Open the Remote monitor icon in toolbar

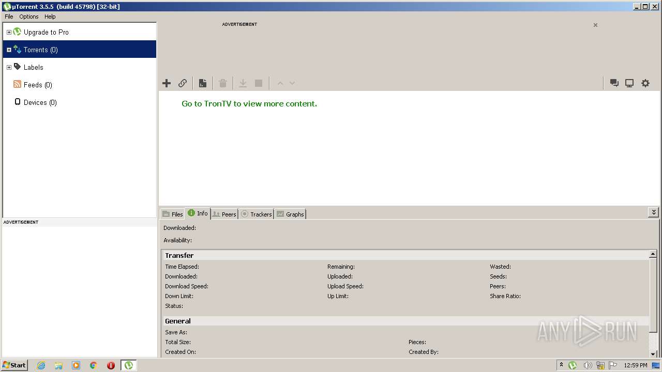pos(629,83)
